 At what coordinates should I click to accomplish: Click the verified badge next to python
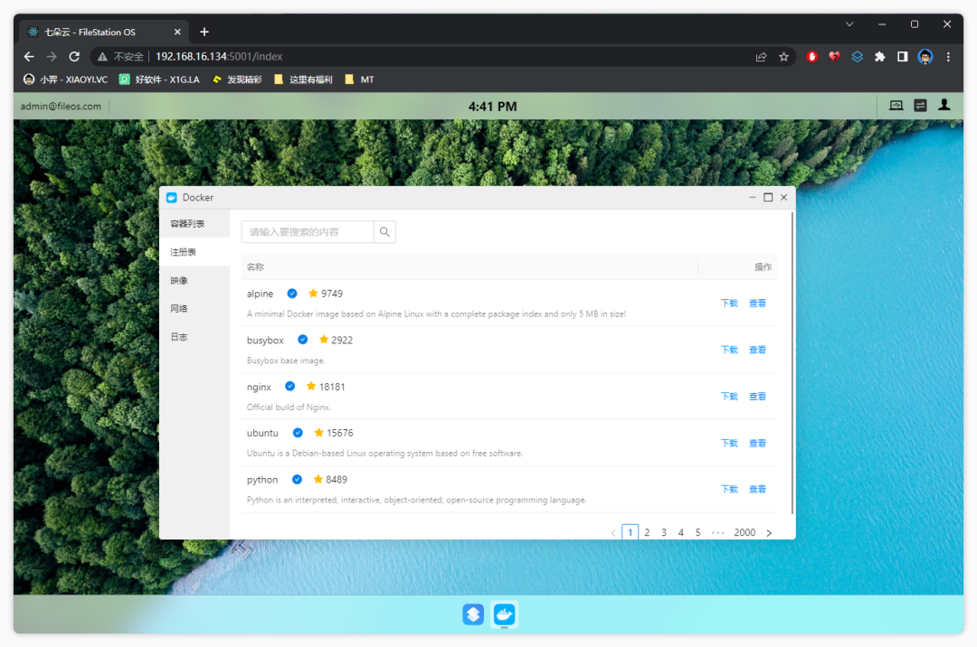(x=298, y=479)
